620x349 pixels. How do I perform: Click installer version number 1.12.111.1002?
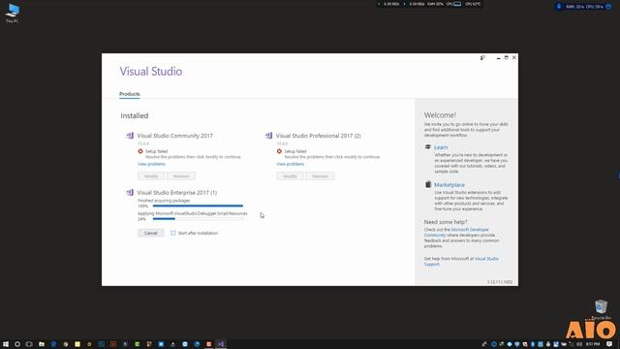tap(500, 282)
